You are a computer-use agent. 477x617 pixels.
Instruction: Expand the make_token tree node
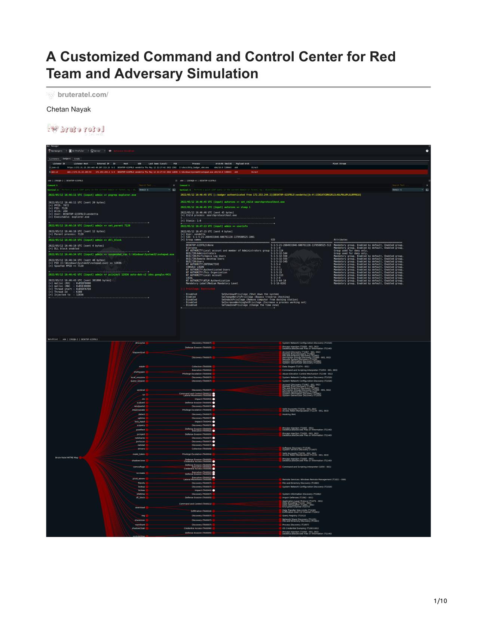point(147,454)
